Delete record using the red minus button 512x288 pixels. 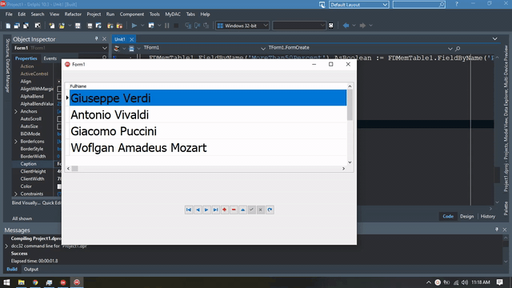pos(234,210)
